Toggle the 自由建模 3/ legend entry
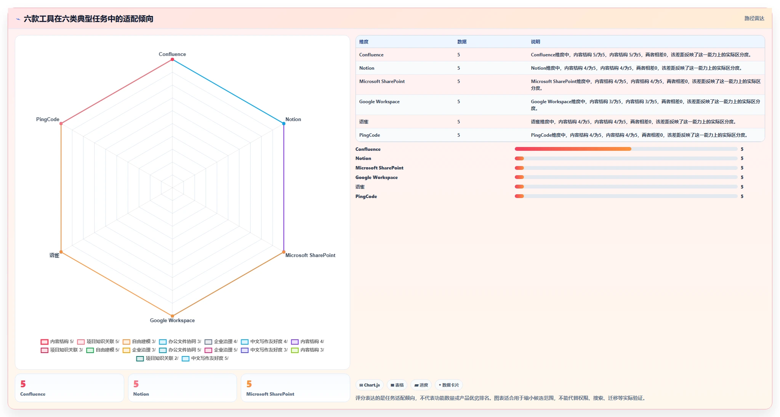Viewport: 780px width, 417px height. pos(139,342)
